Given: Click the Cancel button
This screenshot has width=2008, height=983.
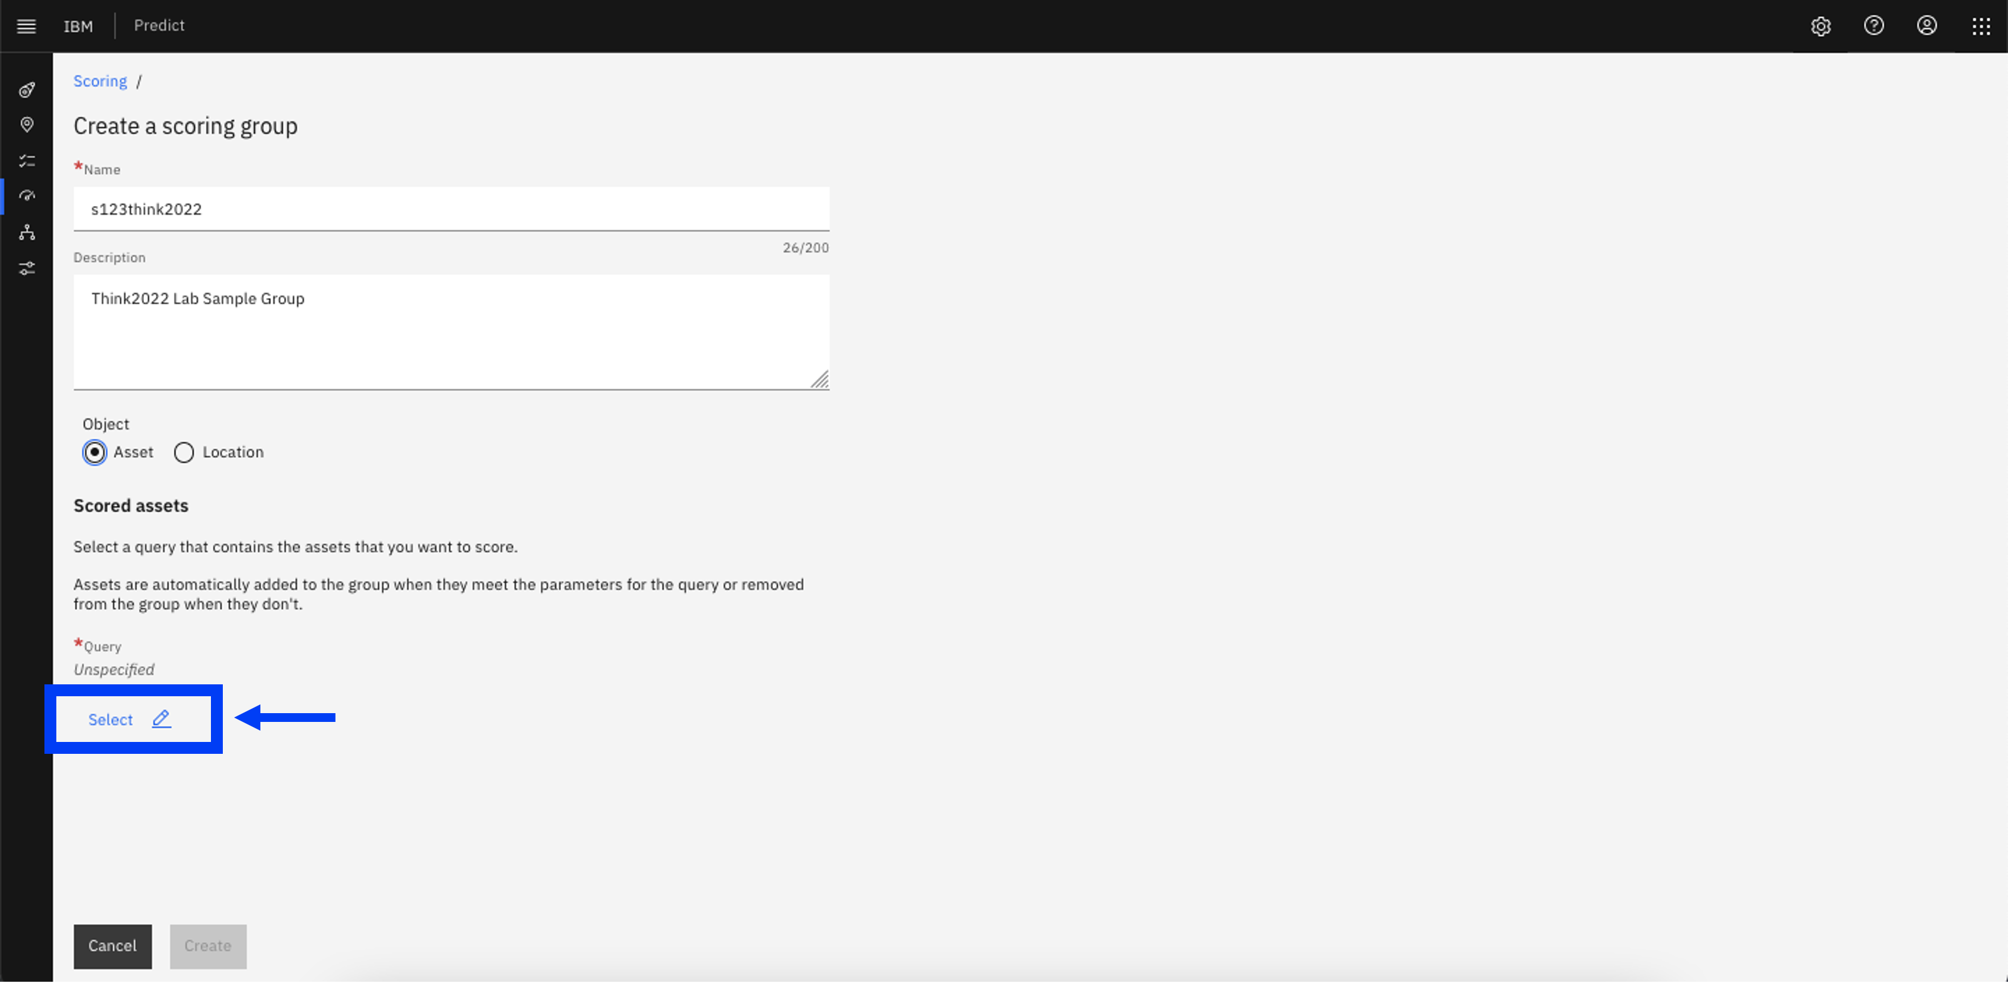Looking at the screenshot, I should coord(111,946).
